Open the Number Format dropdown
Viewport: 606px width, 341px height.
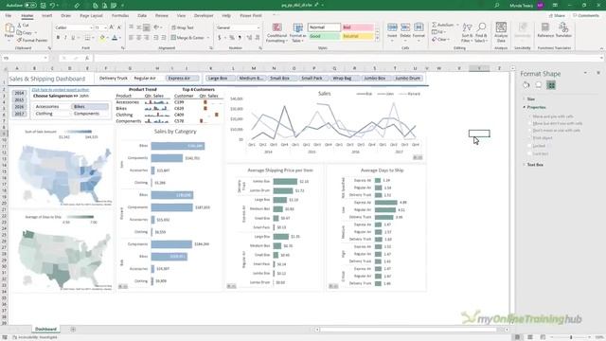pos(258,27)
